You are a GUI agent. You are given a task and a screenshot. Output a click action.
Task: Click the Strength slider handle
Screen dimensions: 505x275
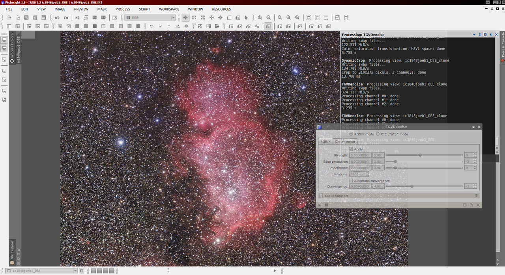(x=420, y=155)
